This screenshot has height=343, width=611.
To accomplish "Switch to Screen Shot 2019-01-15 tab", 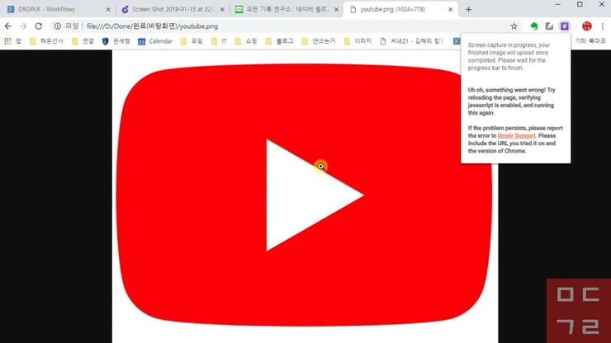I will tap(173, 9).
